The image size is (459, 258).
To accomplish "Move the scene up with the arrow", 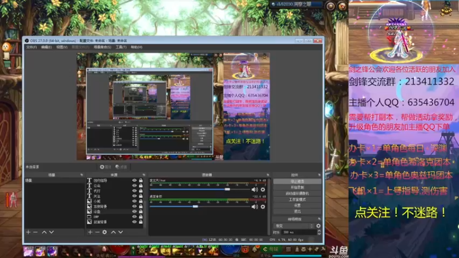I will tap(44, 232).
